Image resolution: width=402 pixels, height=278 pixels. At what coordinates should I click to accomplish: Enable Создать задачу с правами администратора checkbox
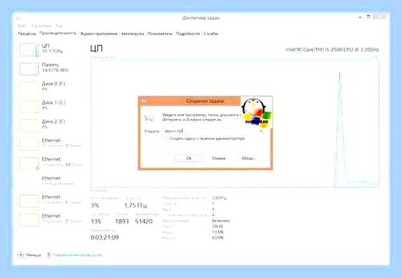coord(167,138)
